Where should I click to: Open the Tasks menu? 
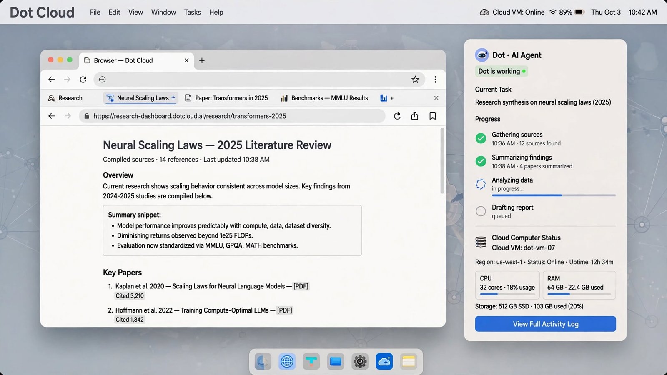[x=192, y=12]
